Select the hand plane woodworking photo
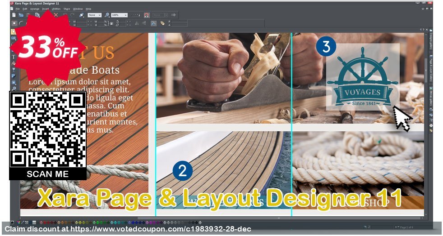443x236 pixels. pyautogui.click(x=223, y=78)
